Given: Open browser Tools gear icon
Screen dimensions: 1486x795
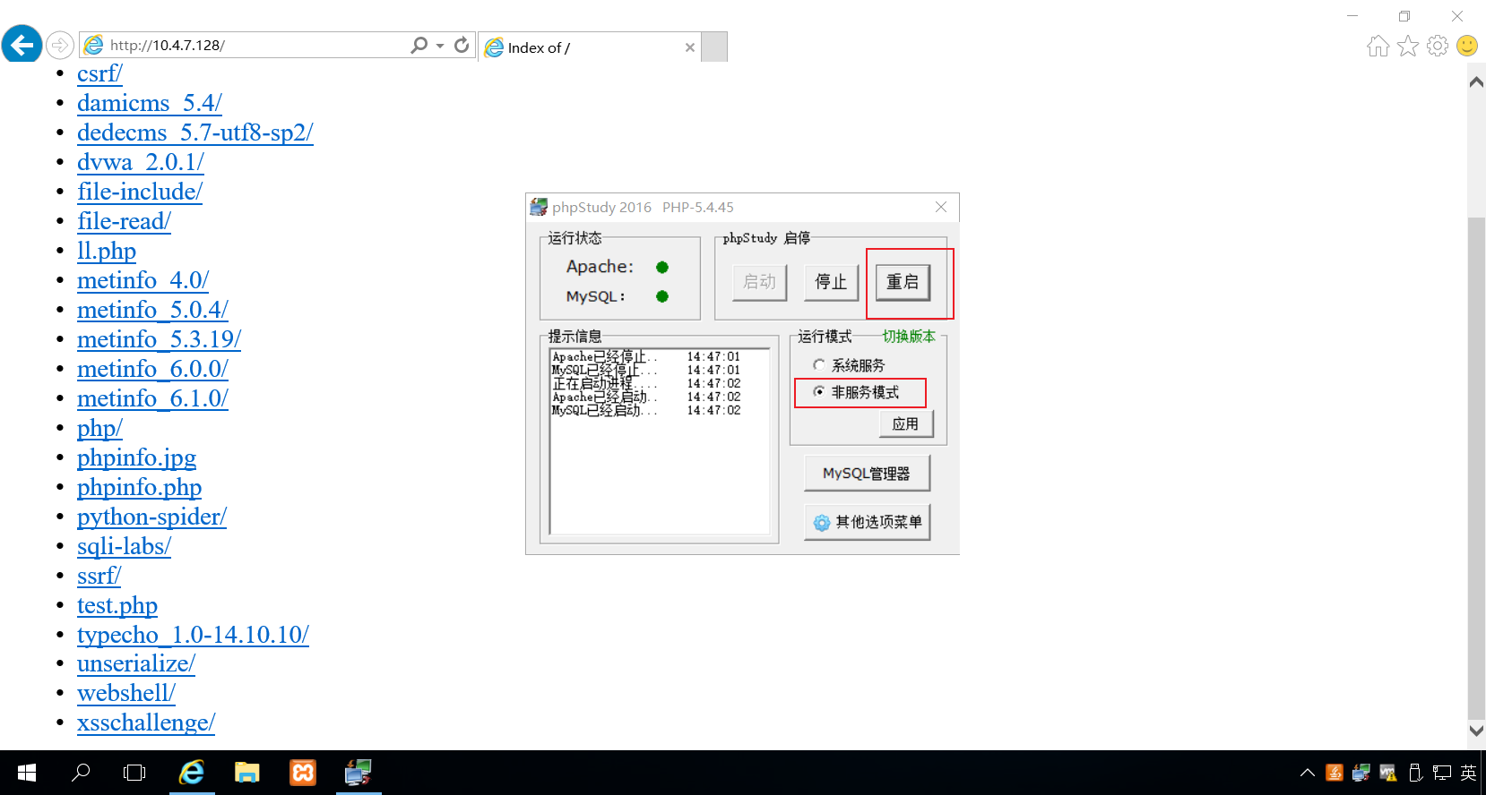Looking at the screenshot, I should [x=1438, y=46].
